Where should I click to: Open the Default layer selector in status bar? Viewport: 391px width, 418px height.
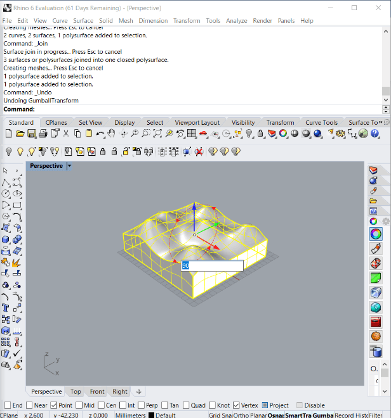click(165, 415)
